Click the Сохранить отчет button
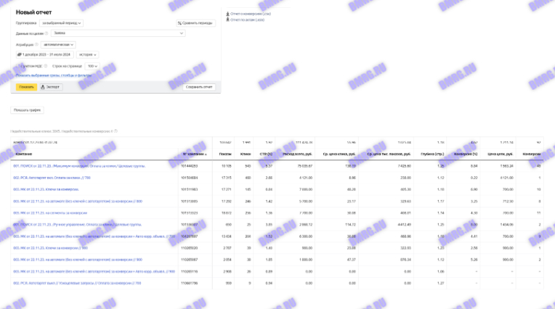The image size is (555, 309). [x=200, y=87]
